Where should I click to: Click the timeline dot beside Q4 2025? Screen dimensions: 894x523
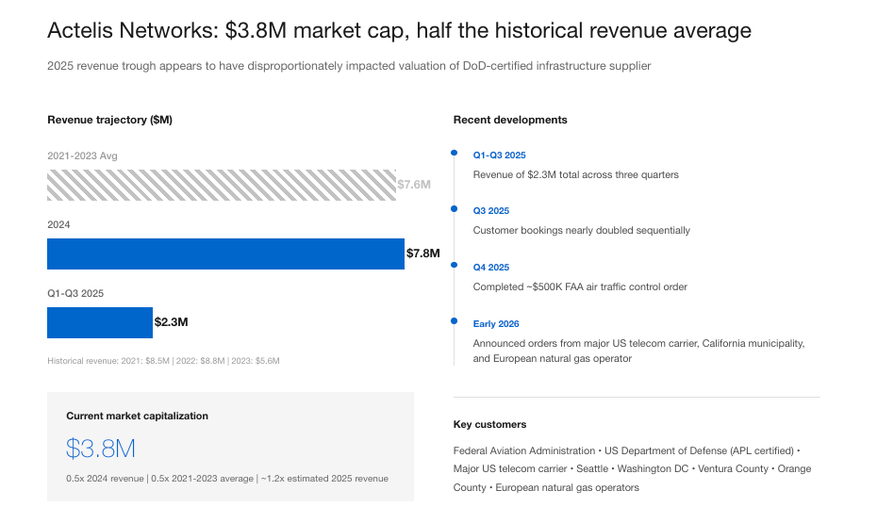click(x=454, y=266)
